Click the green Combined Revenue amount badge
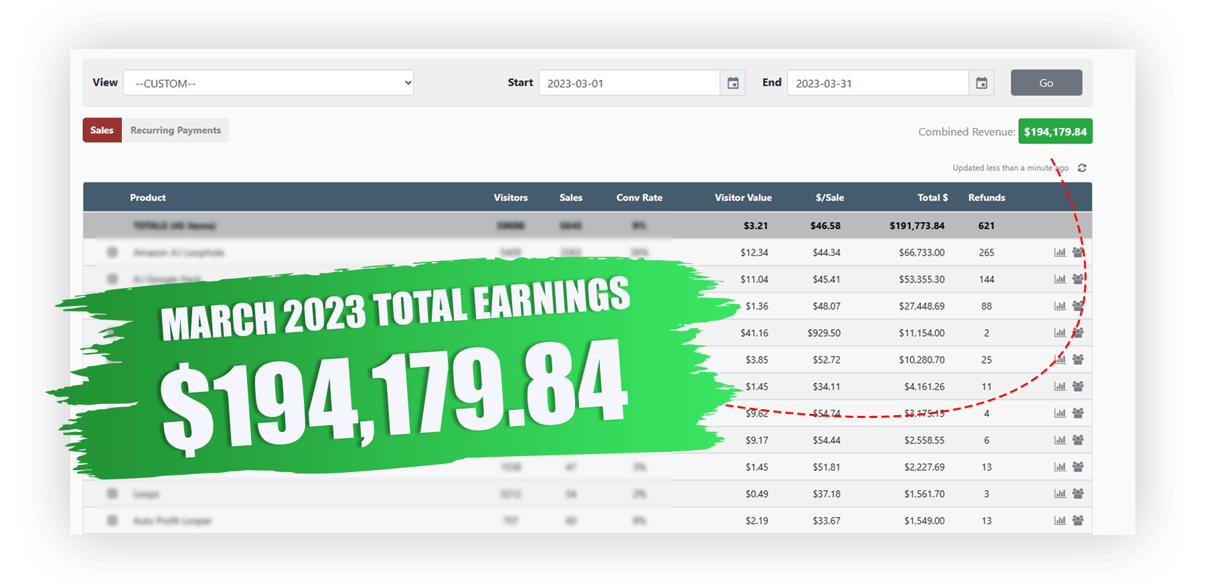Image resolution: width=1205 pixels, height=584 pixels. 1055,132
